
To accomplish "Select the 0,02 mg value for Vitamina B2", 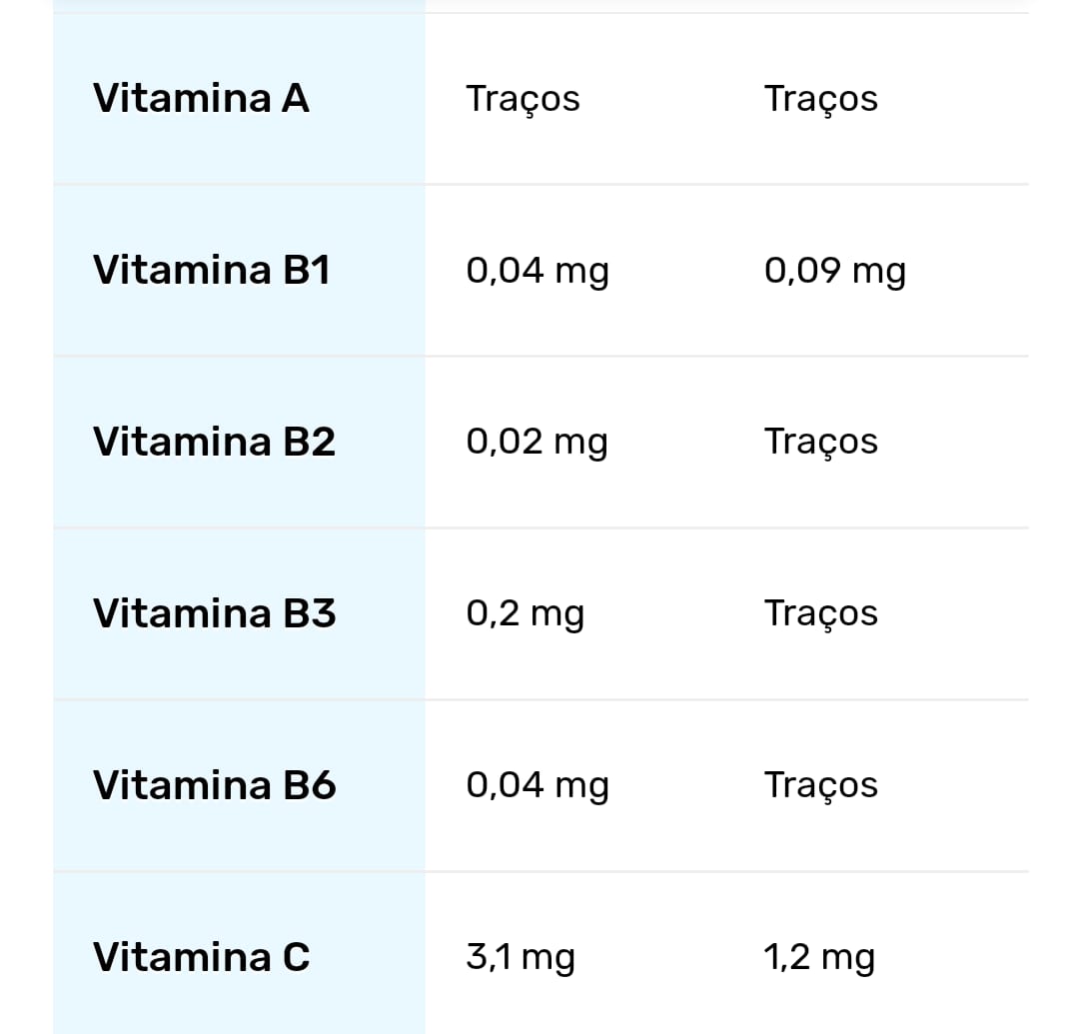I will pos(537,442).
